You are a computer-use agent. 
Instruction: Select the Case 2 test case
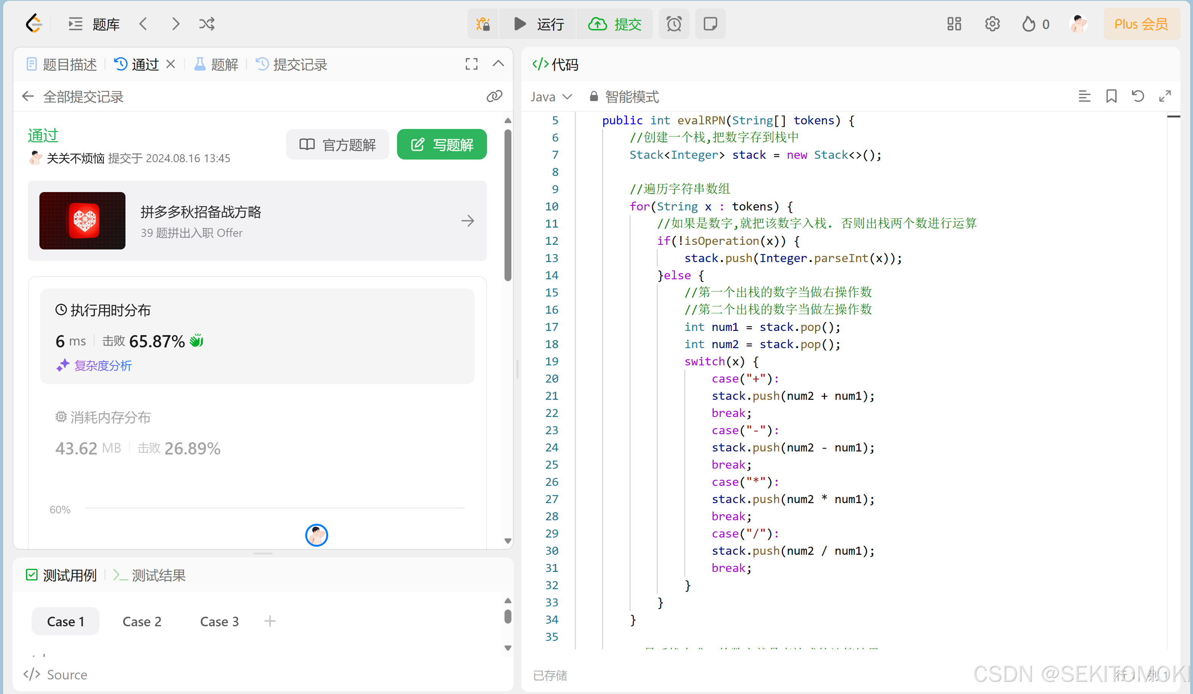pos(142,621)
